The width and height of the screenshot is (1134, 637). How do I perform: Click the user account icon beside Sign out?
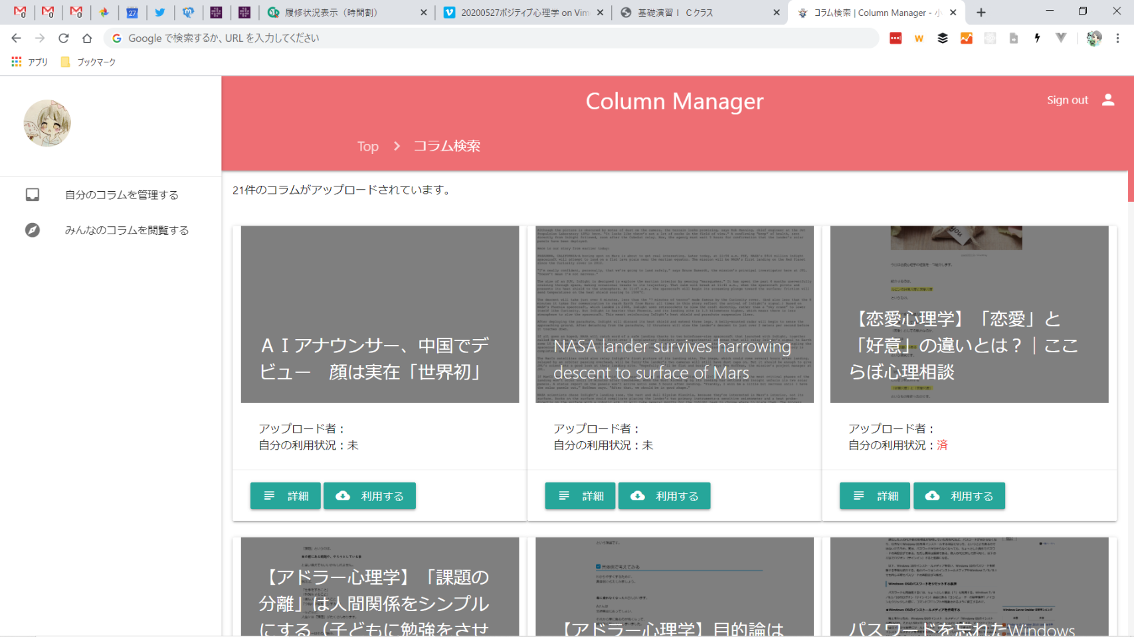point(1107,100)
